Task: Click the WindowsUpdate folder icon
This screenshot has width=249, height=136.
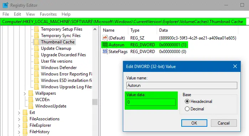Action: [31, 106]
